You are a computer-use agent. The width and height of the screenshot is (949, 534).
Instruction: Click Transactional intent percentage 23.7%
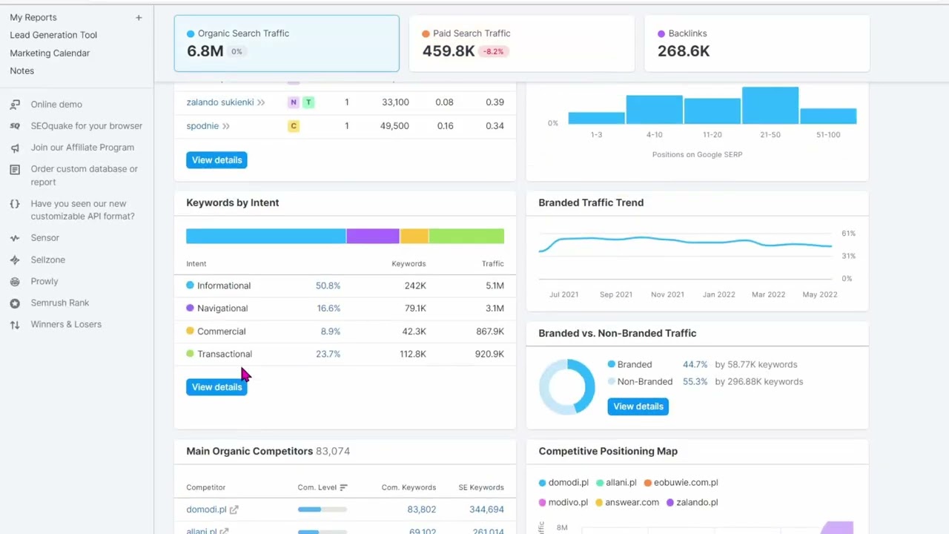click(328, 355)
